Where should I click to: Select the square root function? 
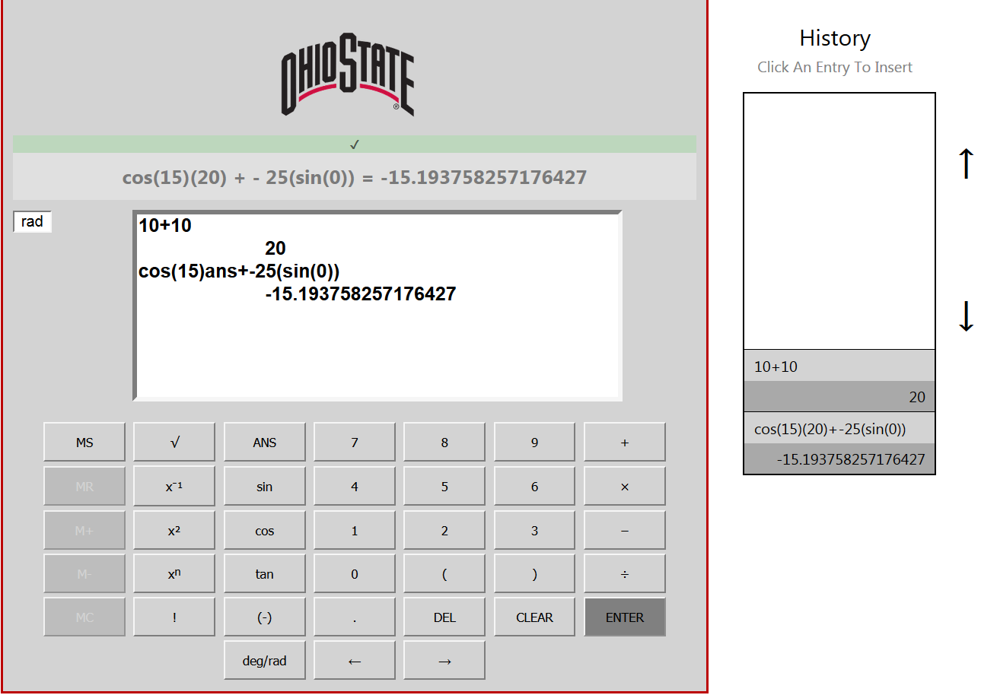174,441
